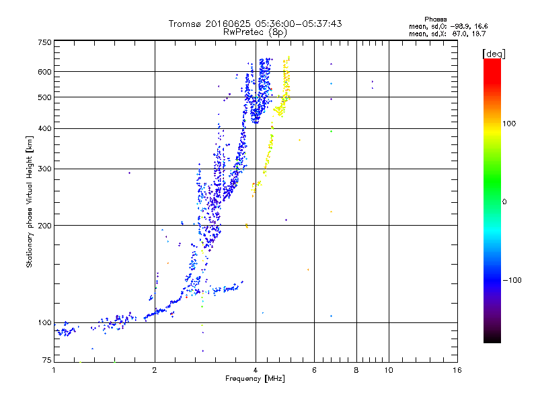Click the colorbar '100' tick label

[x=509, y=124]
